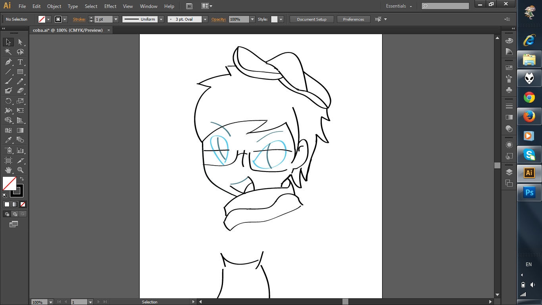Activate the Zoom tool
Viewport: 542px width, 305px height.
point(20,170)
